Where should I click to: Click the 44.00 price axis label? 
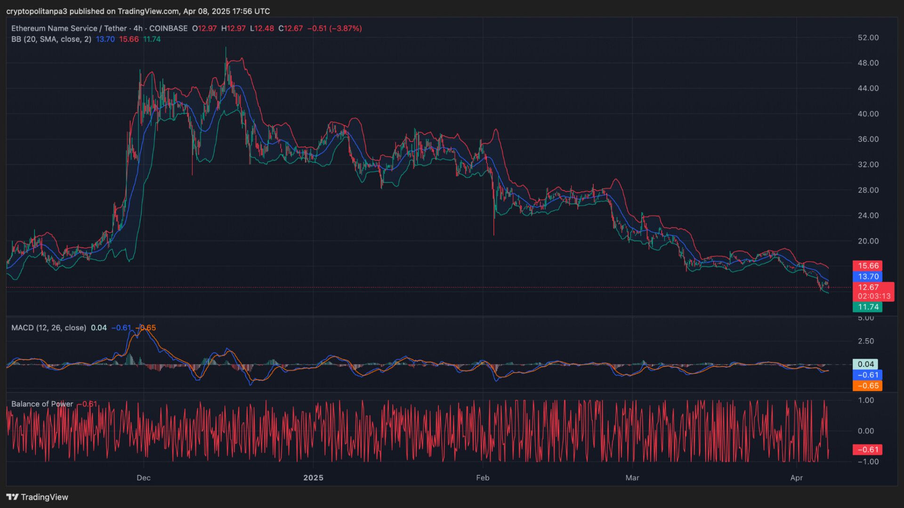[x=868, y=88]
